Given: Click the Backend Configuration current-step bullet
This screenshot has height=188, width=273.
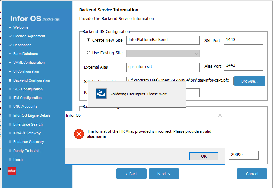Looking at the screenshot, I should (x=10, y=80).
